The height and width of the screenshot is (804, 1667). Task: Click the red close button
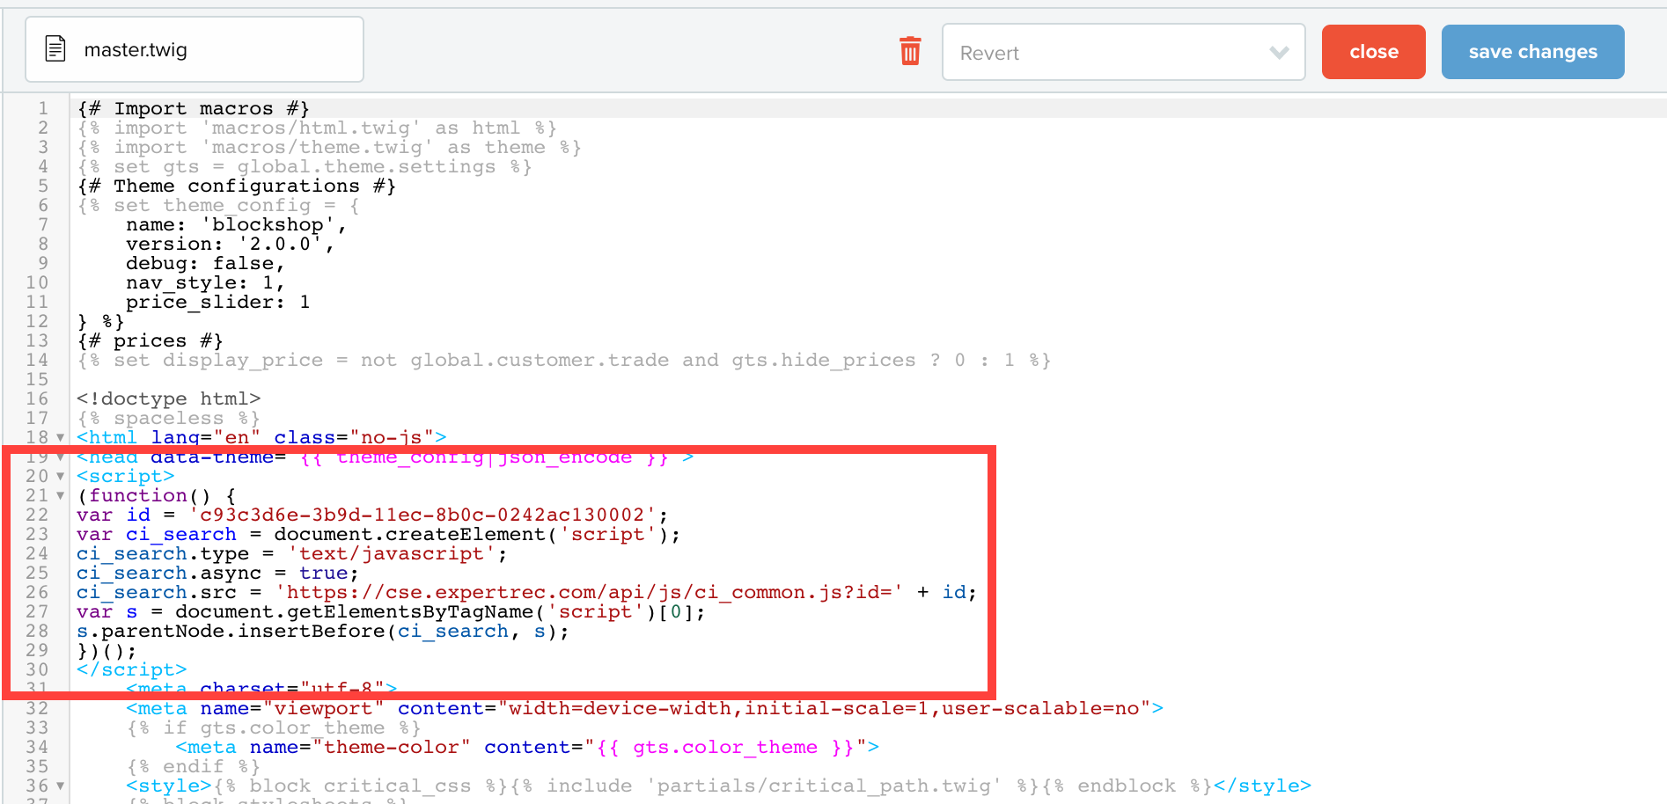1373,52
